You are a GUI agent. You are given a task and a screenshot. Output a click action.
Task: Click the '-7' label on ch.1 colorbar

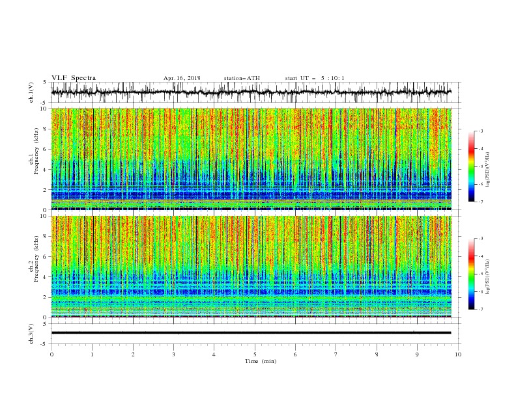(x=480, y=202)
